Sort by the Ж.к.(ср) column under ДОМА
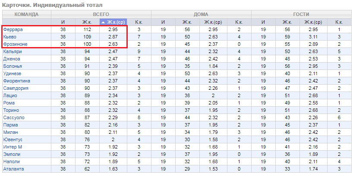Screen dimensions: 353x174 [x=213, y=22]
